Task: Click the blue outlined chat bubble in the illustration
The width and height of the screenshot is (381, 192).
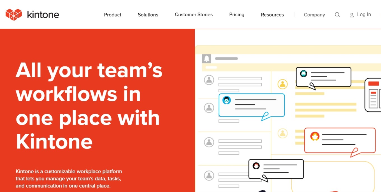Action: click(251, 105)
